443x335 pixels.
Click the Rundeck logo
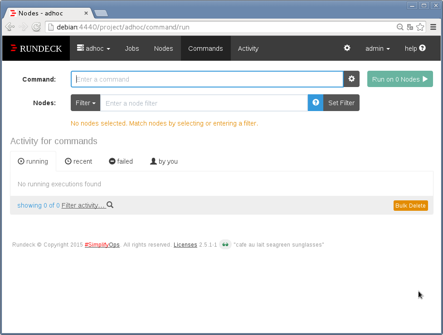tap(36, 49)
